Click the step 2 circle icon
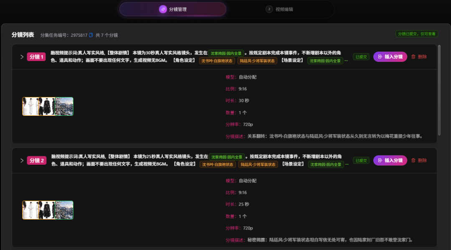The height and width of the screenshot is (250, 451). (269, 9)
